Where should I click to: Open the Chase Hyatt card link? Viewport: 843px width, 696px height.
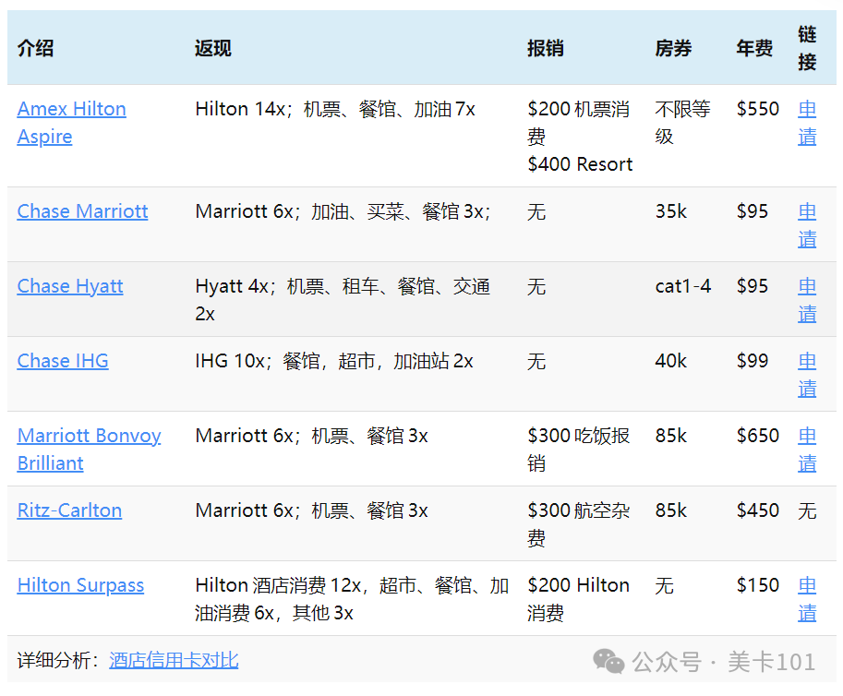70,286
